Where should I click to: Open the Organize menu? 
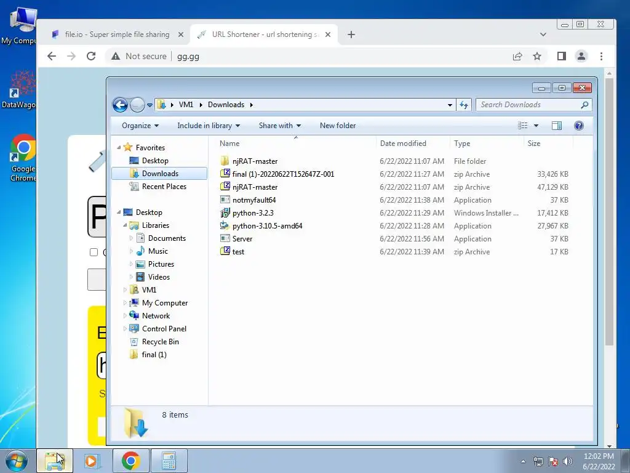pos(140,126)
